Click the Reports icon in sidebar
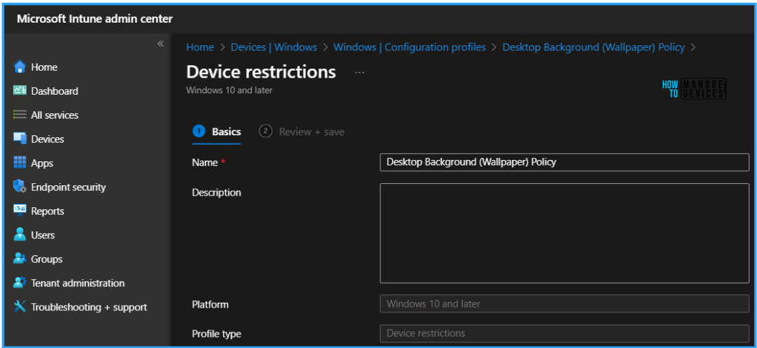Screen dimensions: 757x348 (x=20, y=211)
